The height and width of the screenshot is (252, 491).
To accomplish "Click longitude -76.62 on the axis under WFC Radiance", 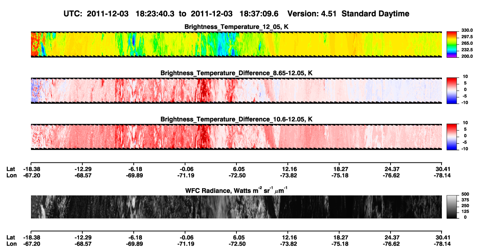I will [x=391, y=243].
